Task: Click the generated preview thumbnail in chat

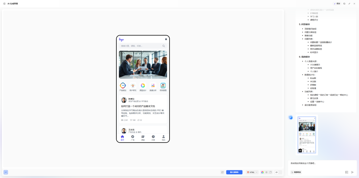Action: coord(306,135)
